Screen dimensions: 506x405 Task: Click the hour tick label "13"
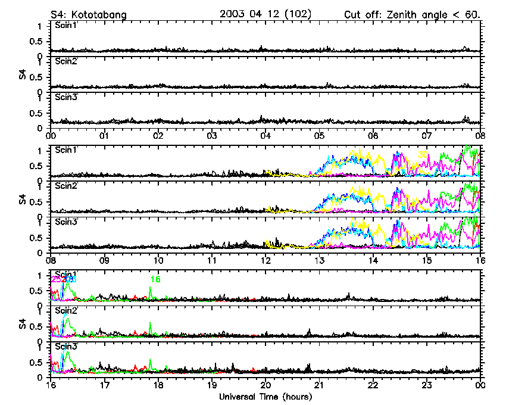(x=319, y=260)
